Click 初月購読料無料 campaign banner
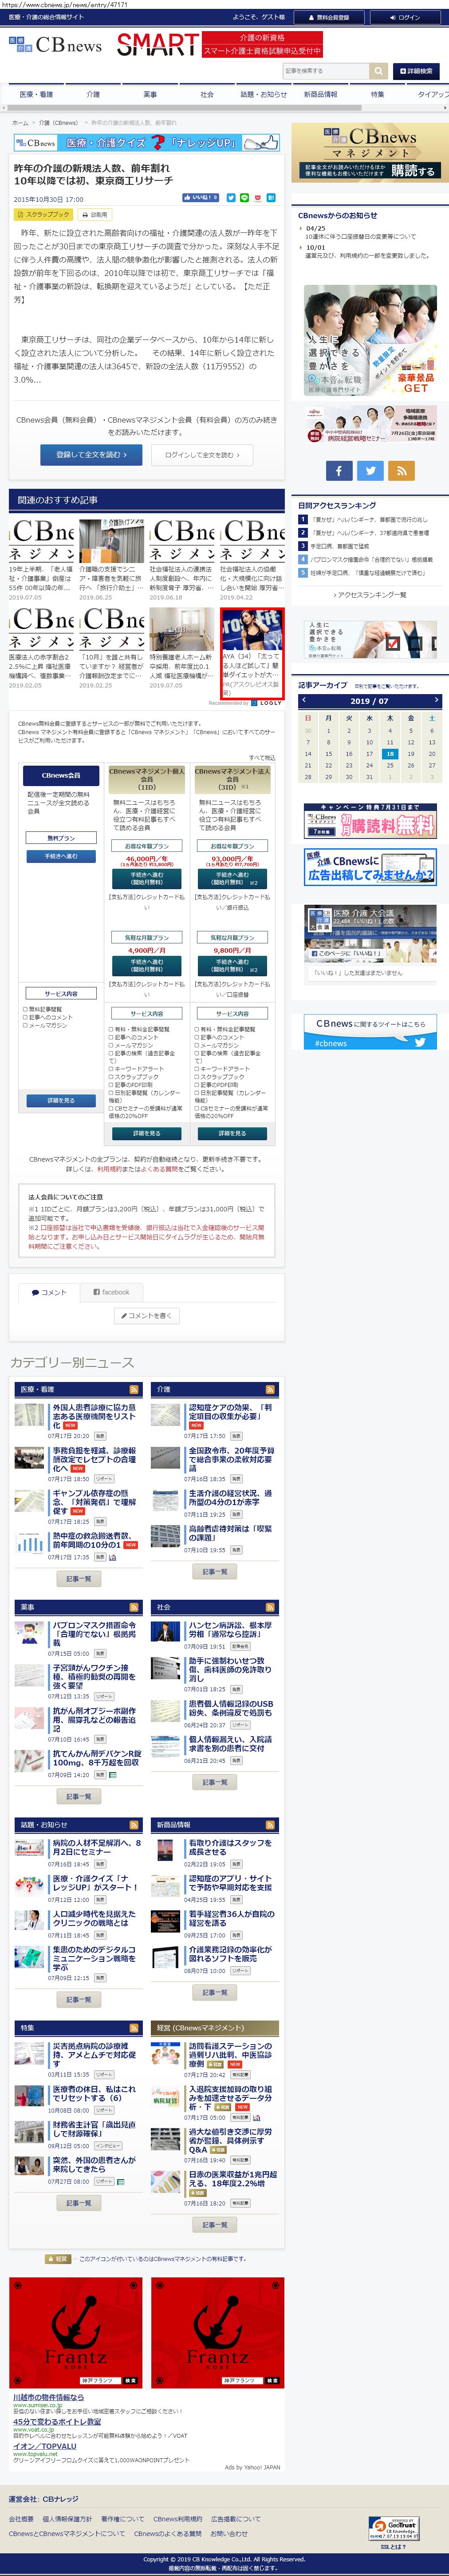Screen dimensions: 449x2576 point(369,821)
